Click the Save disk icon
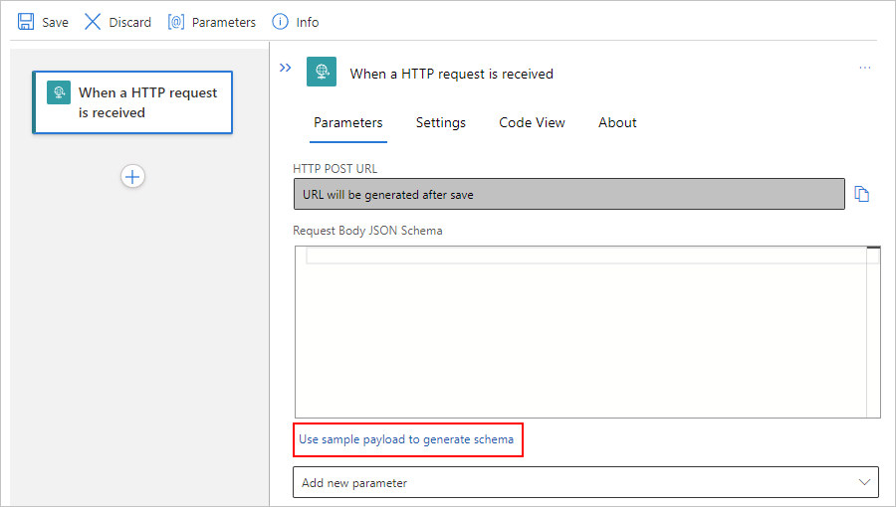896x507 pixels. 26,22
